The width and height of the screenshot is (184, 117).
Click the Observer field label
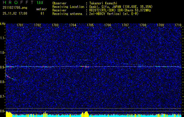pyautogui.click(x=59, y=3)
